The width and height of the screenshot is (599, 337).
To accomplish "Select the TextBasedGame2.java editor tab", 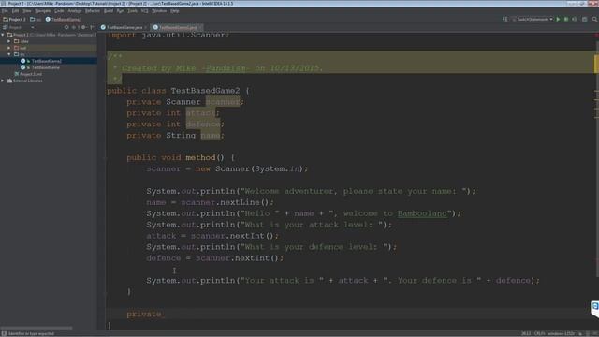I will [x=177, y=27].
